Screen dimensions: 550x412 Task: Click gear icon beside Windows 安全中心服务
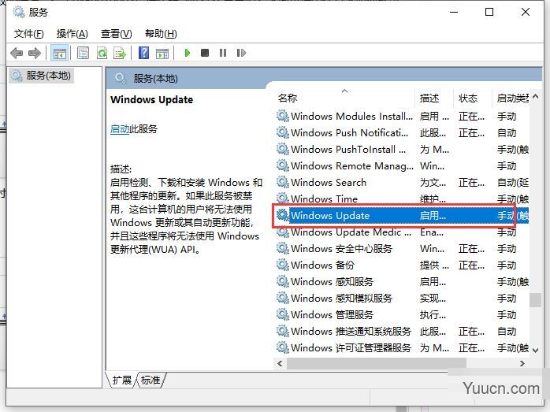coord(282,248)
